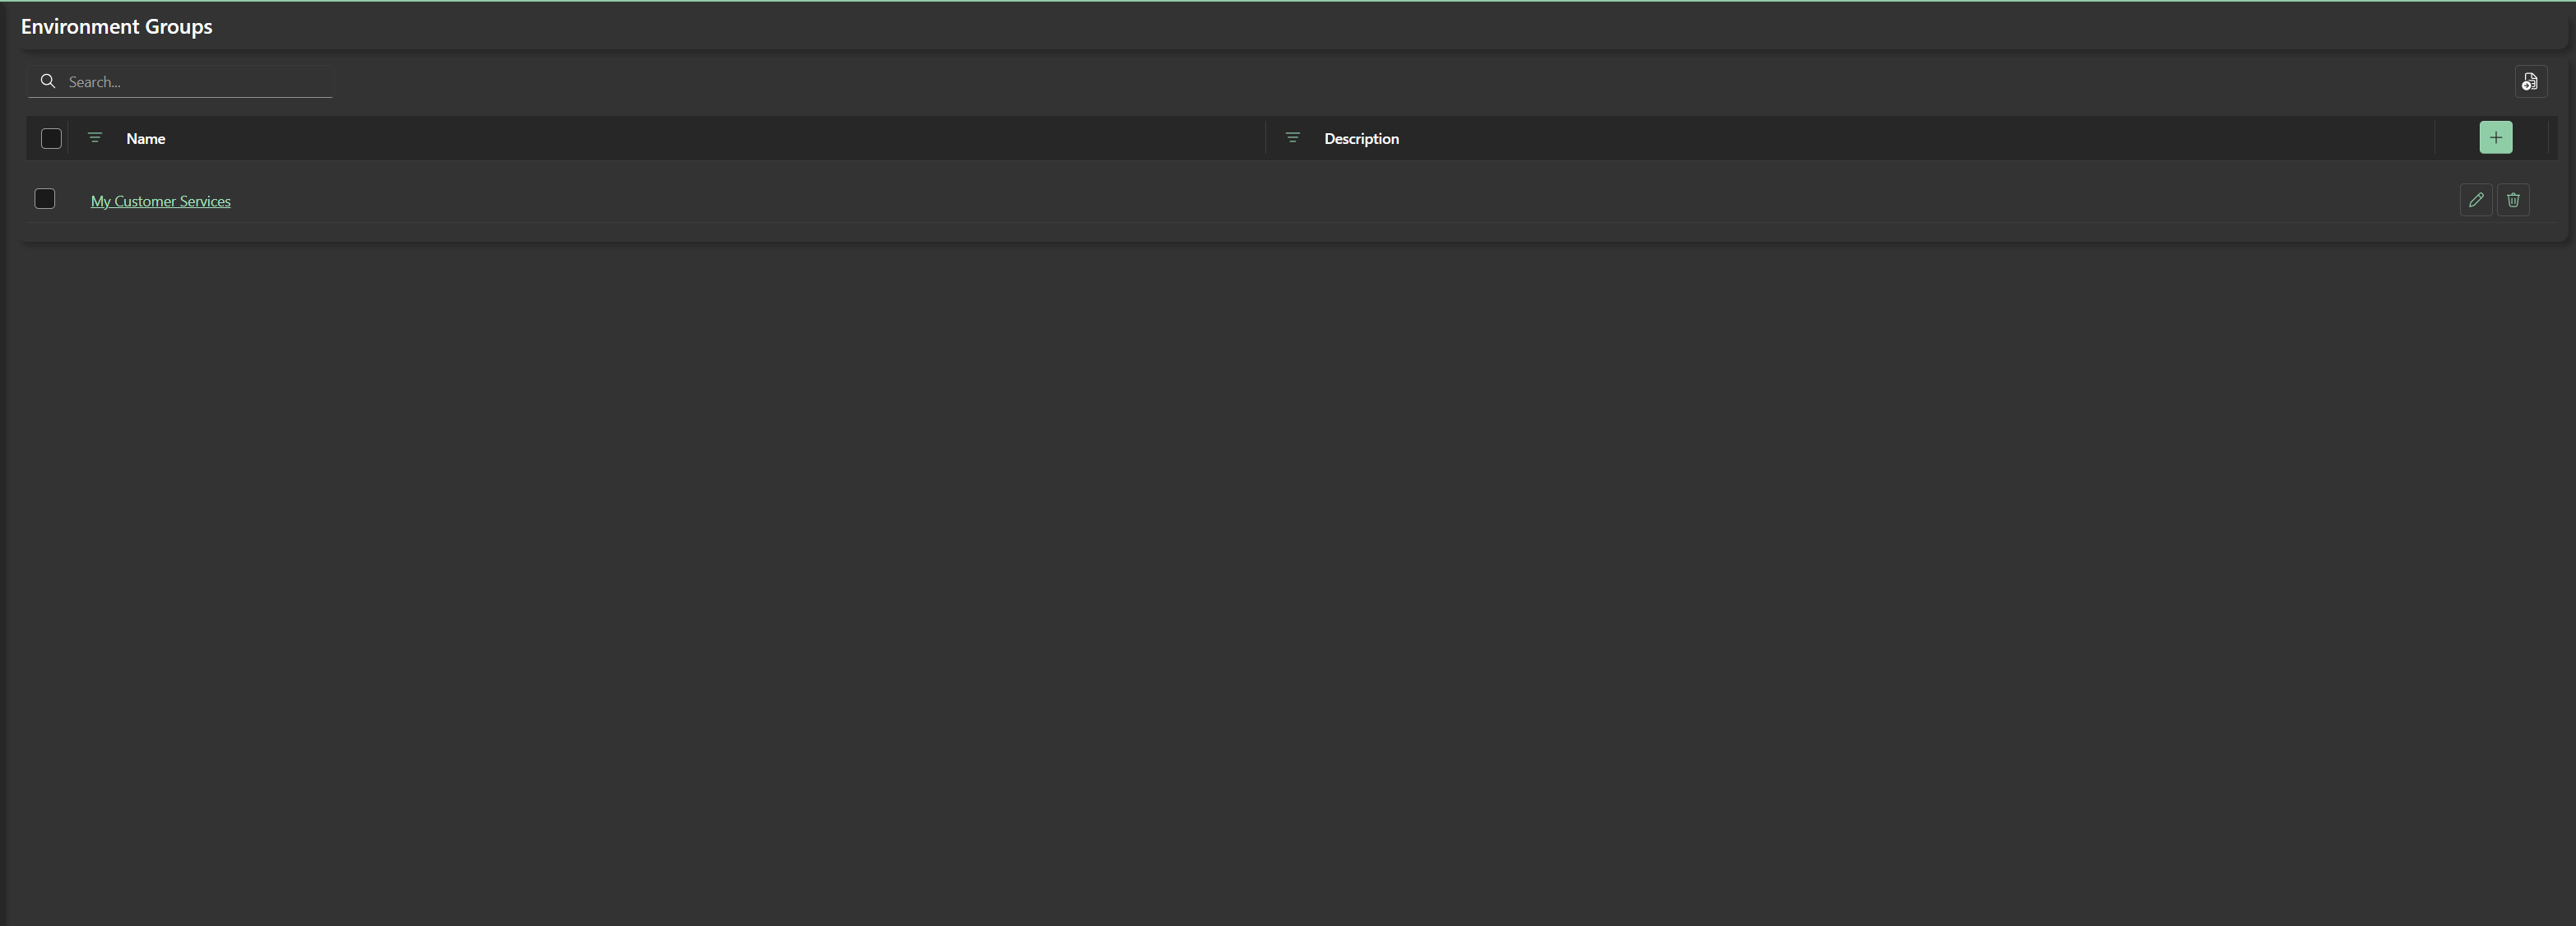
Task: Open the Name column filter icon
Action: point(95,138)
